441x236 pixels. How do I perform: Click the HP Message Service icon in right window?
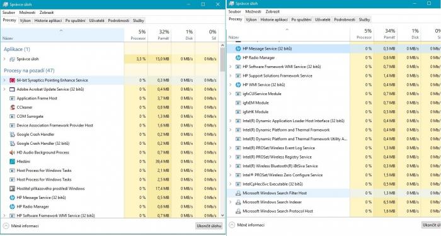[x=238, y=48]
